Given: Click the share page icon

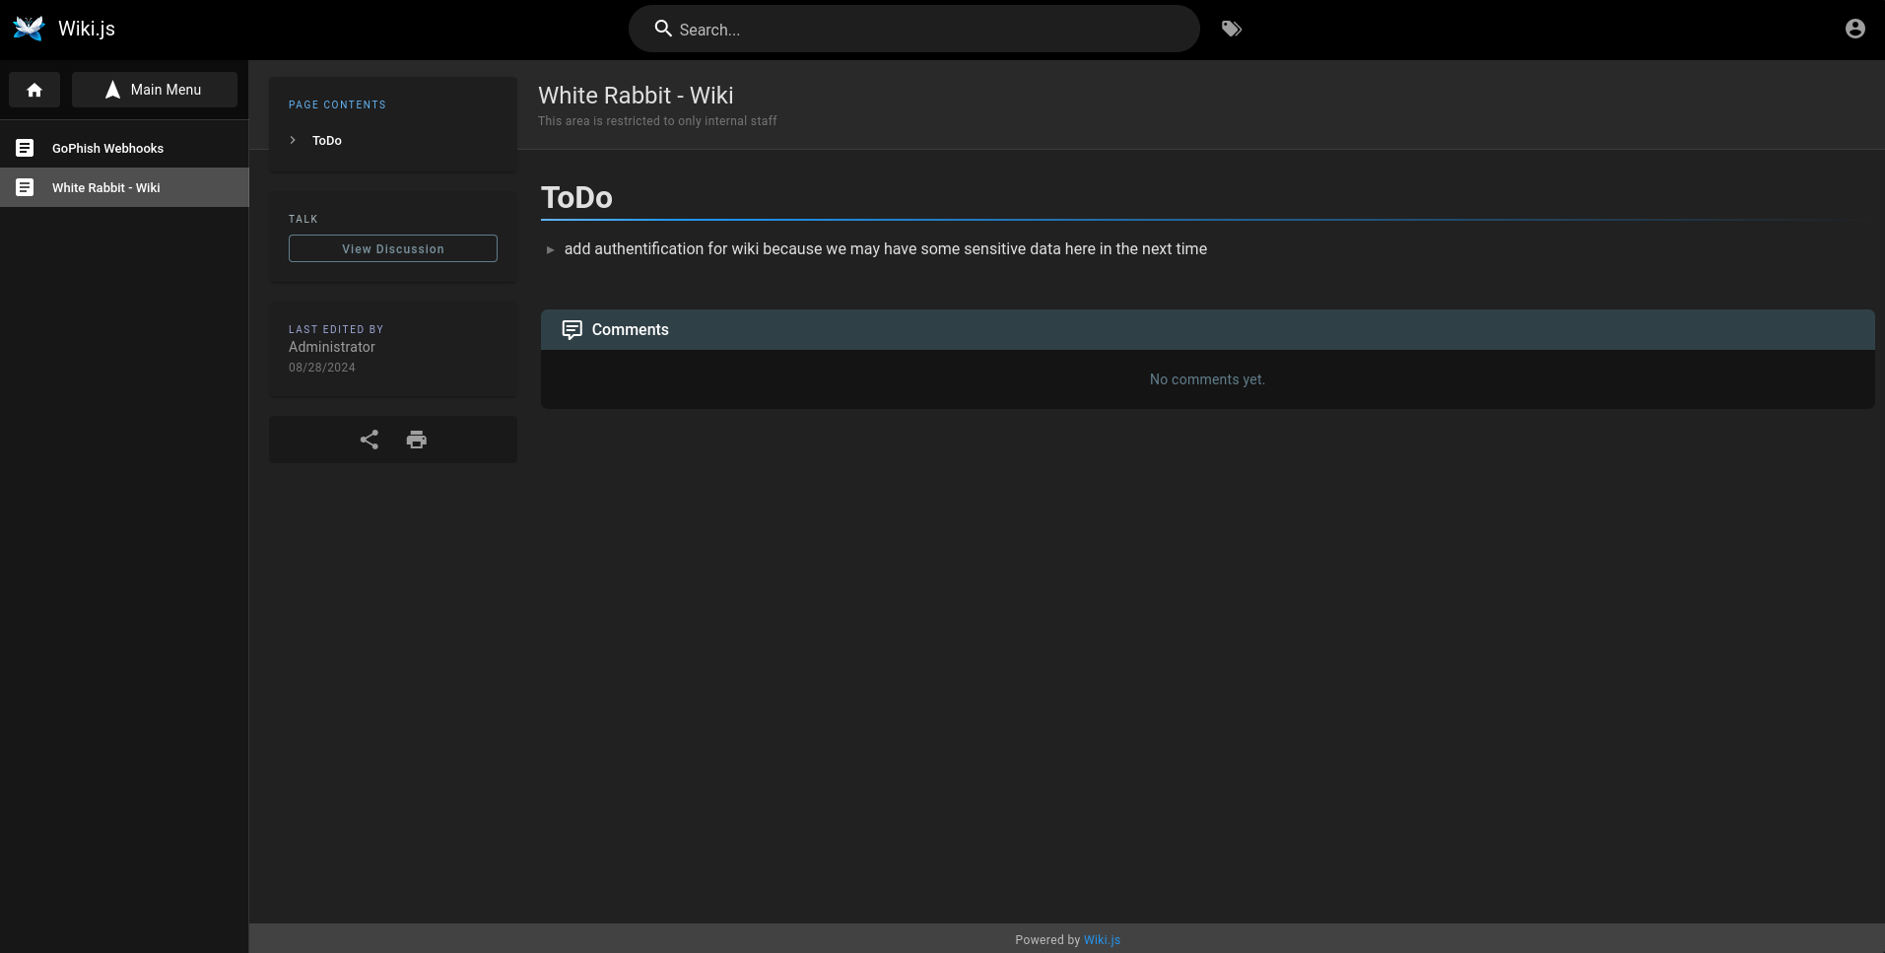Looking at the screenshot, I should 370,440.
